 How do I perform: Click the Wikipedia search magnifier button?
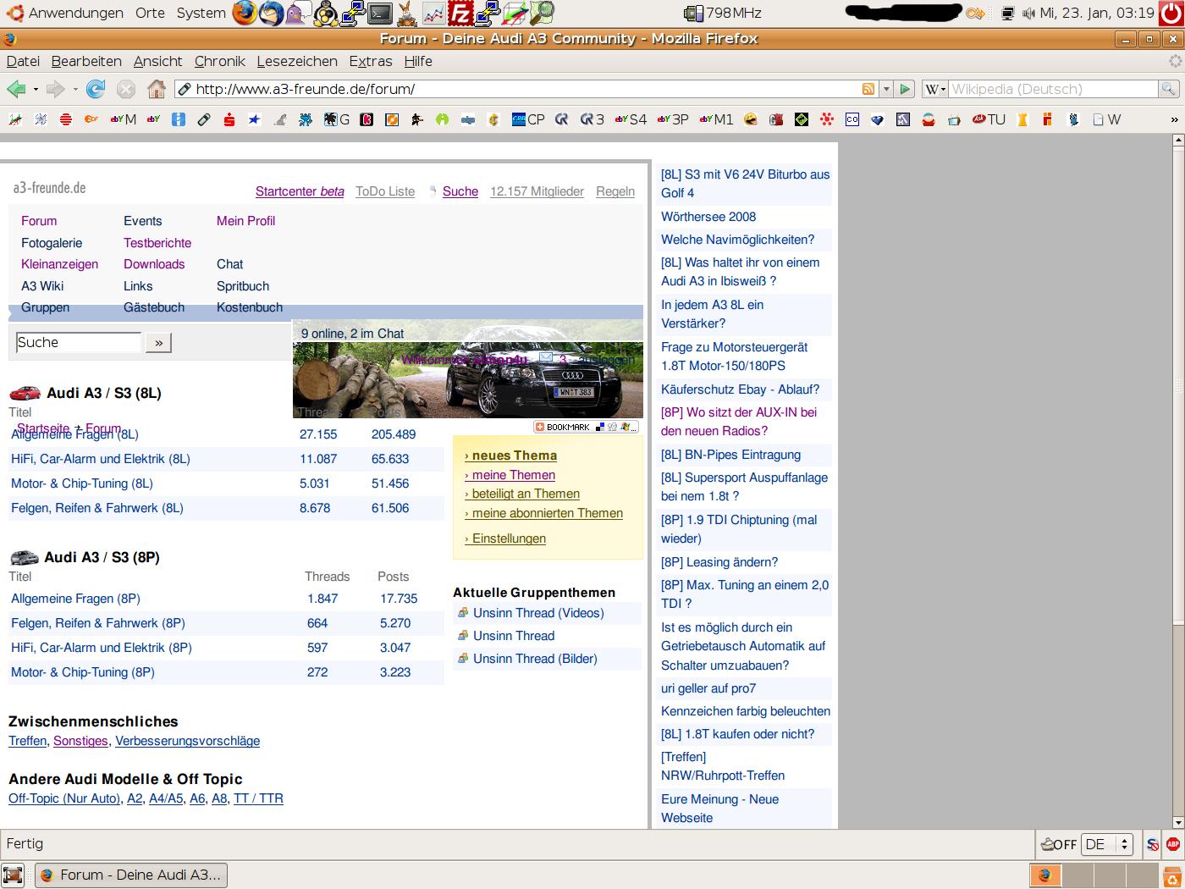[x=1168, y=89]
